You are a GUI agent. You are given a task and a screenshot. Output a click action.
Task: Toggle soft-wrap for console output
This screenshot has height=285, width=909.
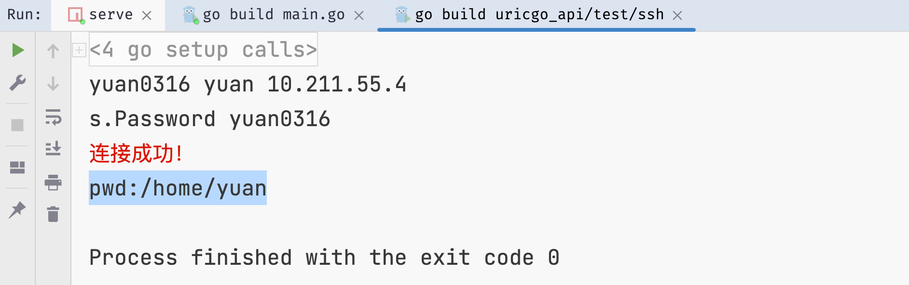coord(53,117)
